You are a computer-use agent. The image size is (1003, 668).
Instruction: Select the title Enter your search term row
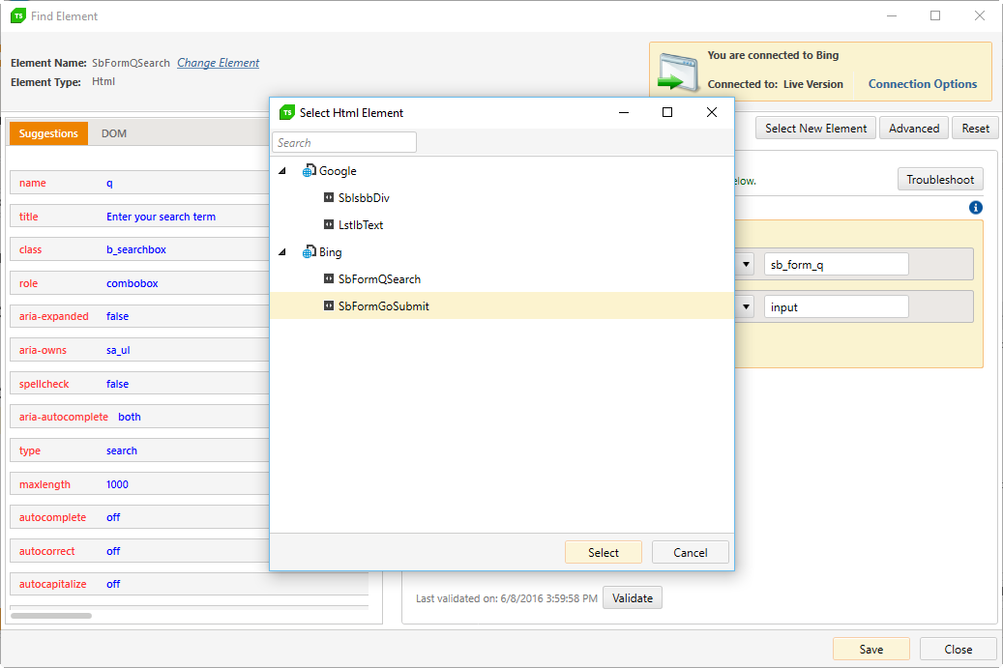(139, 217)
